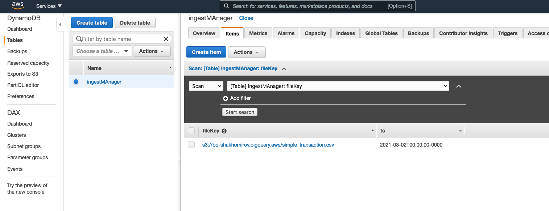549x211 pixels.
Task: Switch to the Metrics tab
Action: 258,33
